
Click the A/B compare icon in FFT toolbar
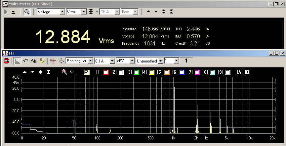(34, 61)
